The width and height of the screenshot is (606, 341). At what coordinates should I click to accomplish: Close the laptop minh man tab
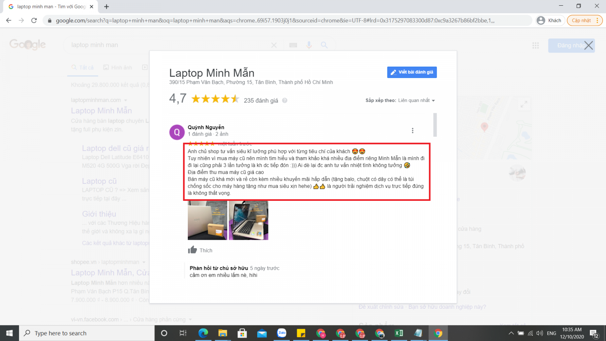click(x=92, y=6)
